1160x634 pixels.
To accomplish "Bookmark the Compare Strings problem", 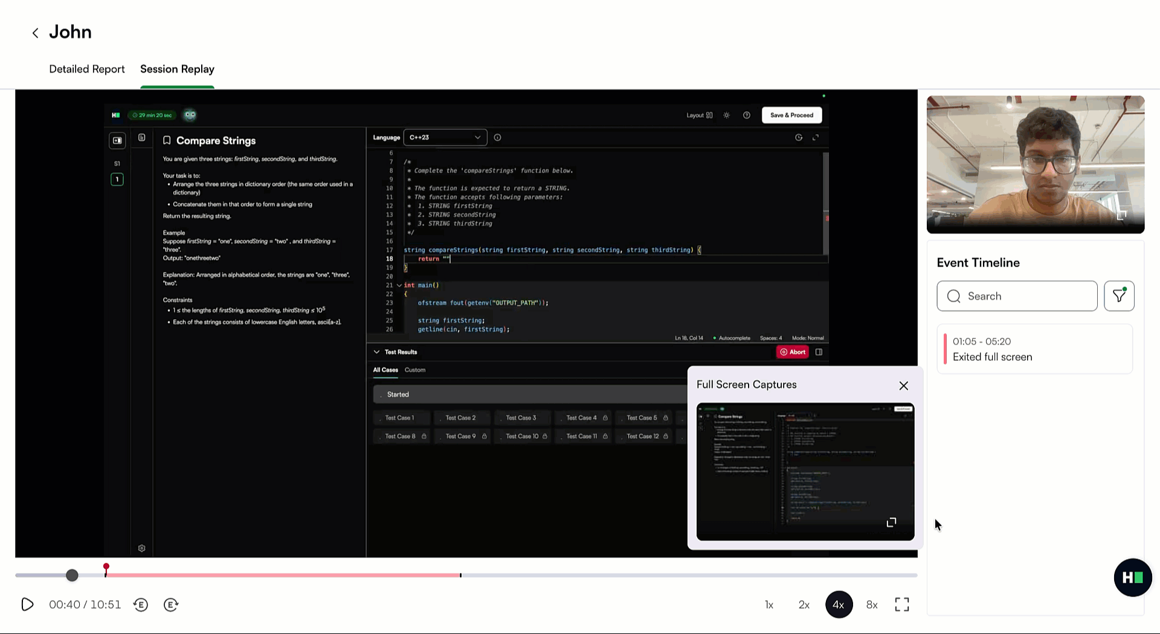I will pos(167,140).
